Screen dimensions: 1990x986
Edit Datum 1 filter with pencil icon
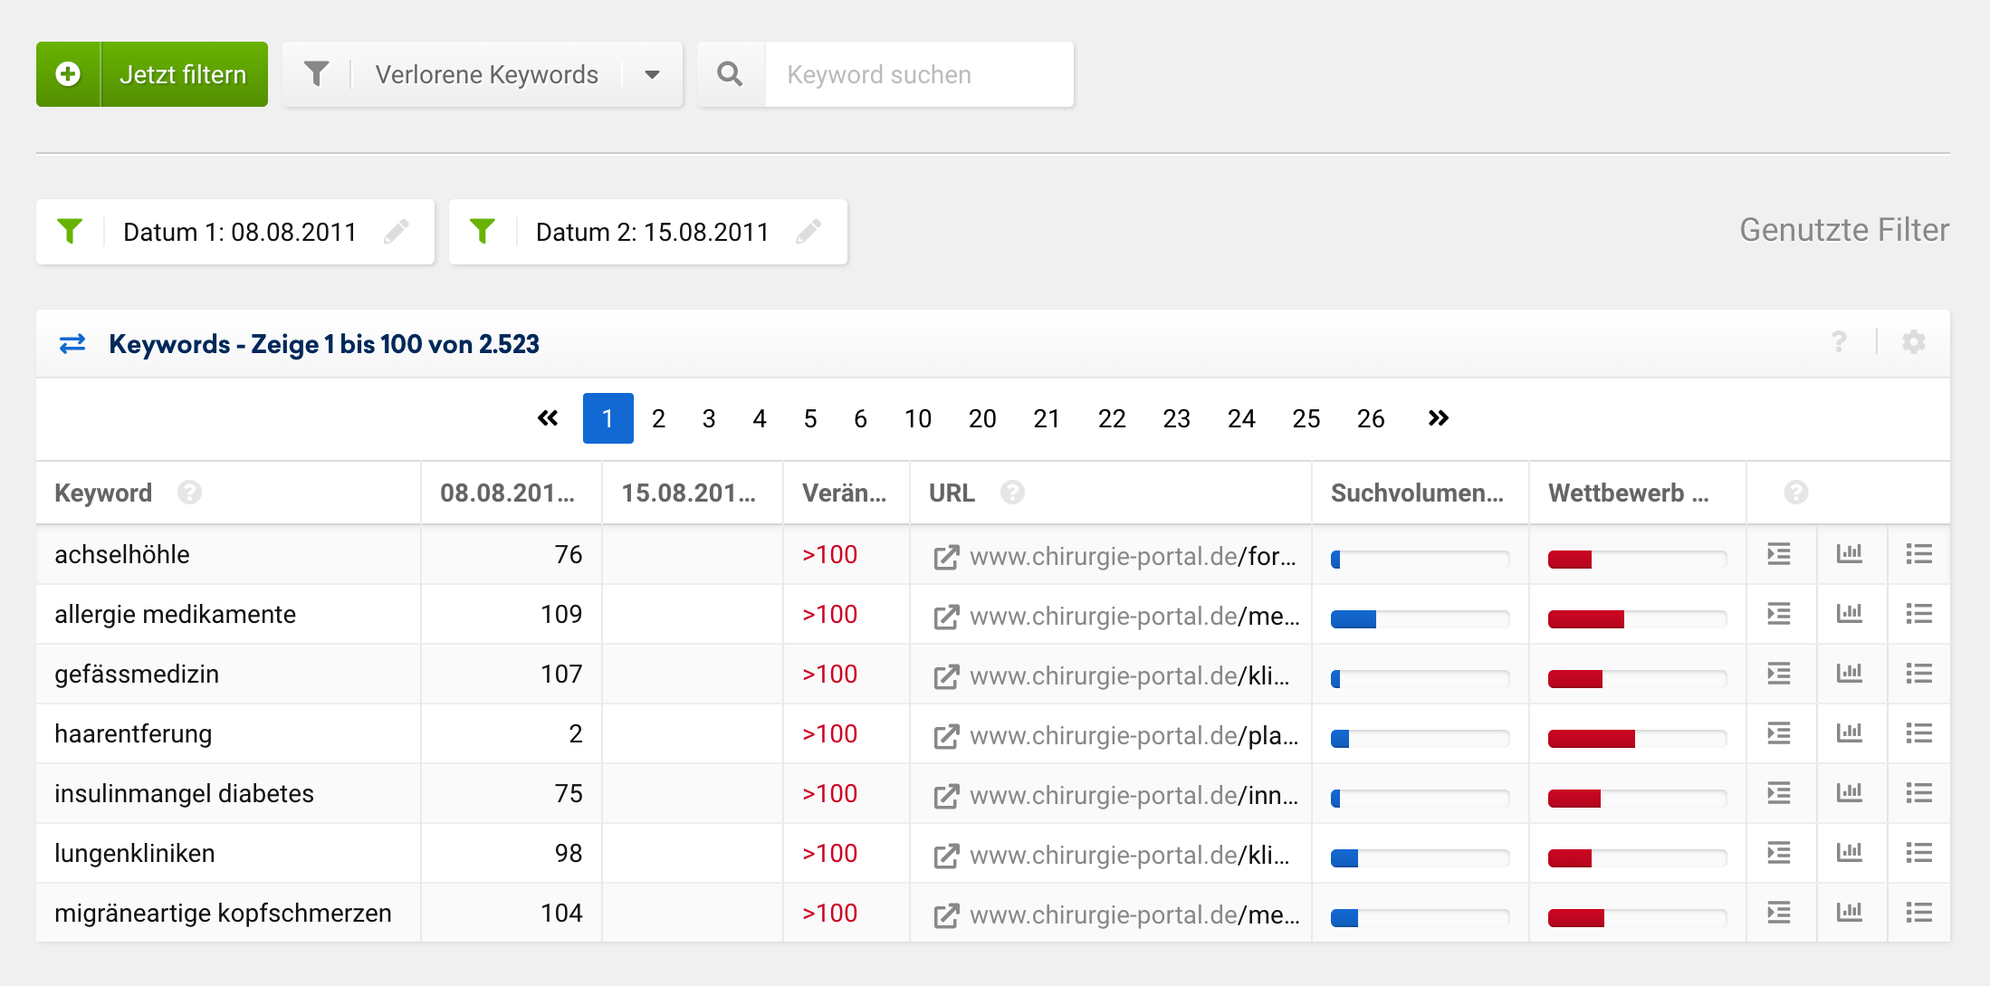pos(396,232)
